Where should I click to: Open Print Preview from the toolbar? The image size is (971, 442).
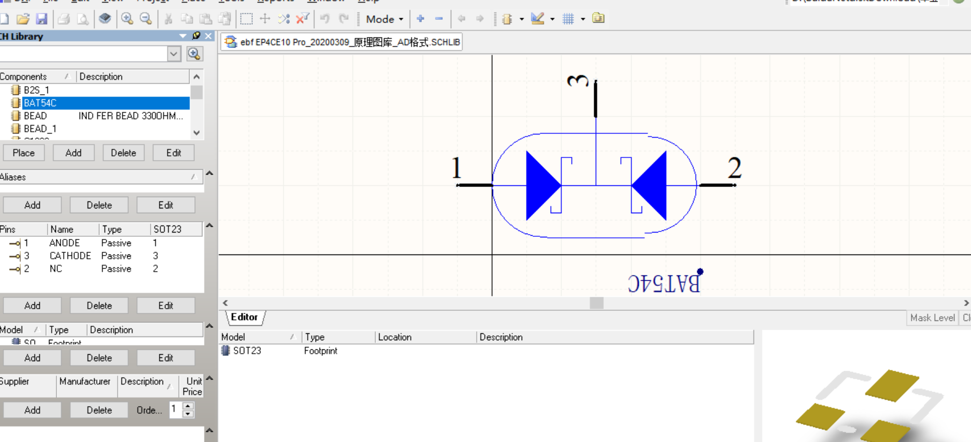[x=83, y=19]
